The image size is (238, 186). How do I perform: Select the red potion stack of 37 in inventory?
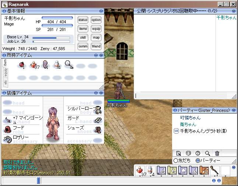pyautogui.click(x=34, y=65)
